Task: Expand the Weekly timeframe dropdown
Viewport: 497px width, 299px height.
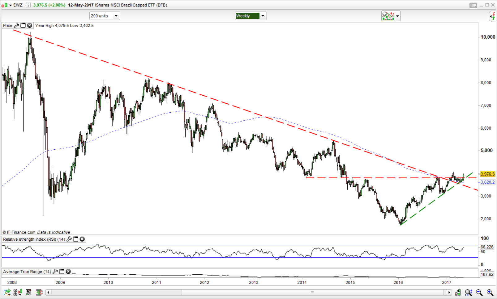Action: pos(263,16)
